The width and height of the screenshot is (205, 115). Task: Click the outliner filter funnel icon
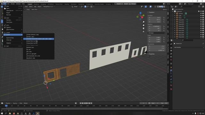(199, 6)
